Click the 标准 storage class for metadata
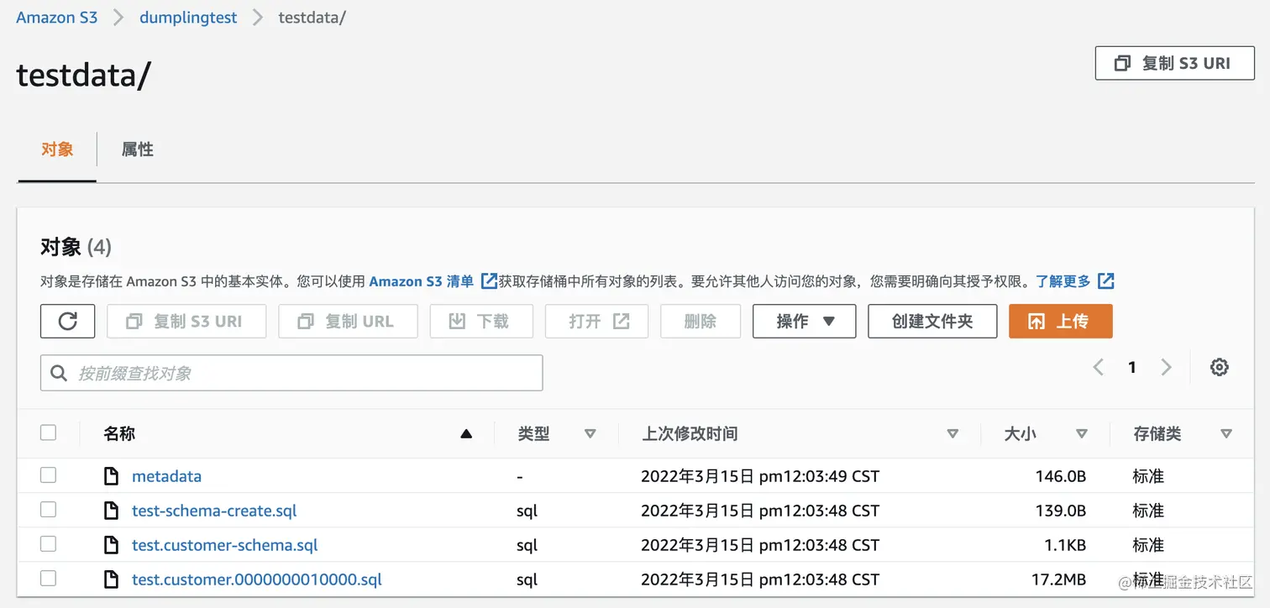 (x=1148, y=476)
